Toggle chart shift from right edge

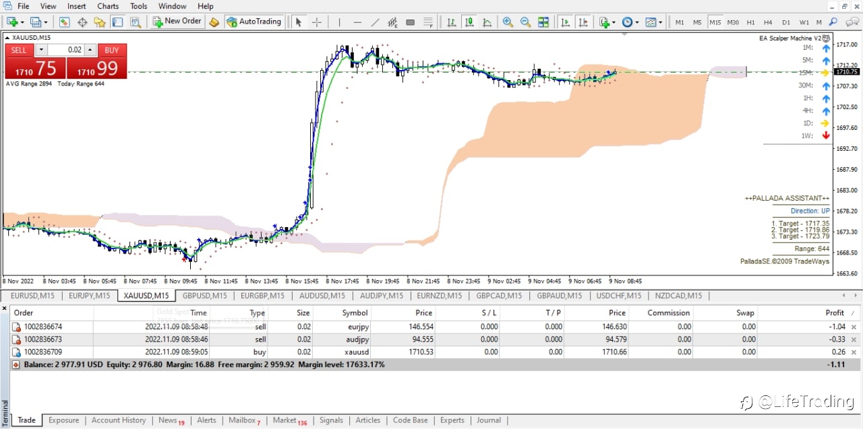tap(583, 22)
